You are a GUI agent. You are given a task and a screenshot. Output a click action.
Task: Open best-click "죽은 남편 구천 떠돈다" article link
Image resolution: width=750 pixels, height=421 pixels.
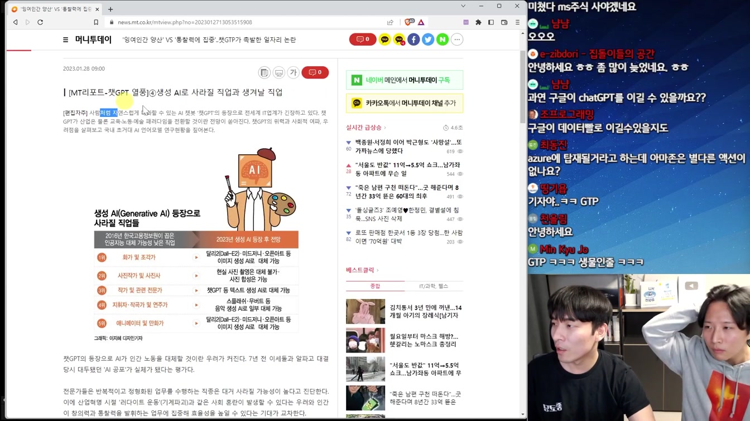[x=425, y=398]
